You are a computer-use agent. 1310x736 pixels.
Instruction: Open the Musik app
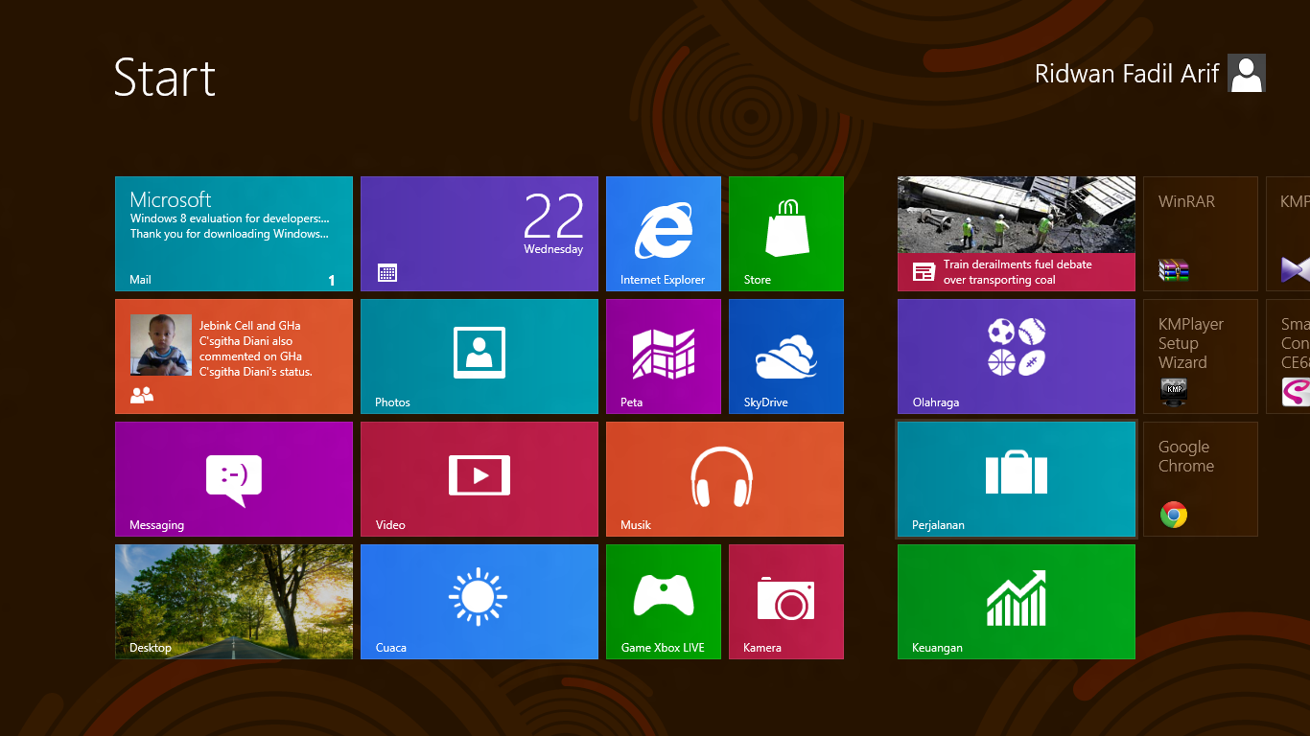tap(724, 478)
